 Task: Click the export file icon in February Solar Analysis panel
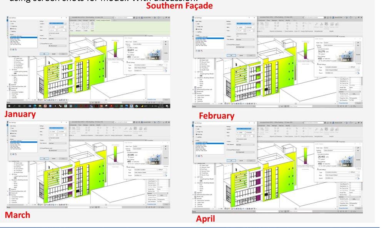pyautogui.click(x=358, y=73)
